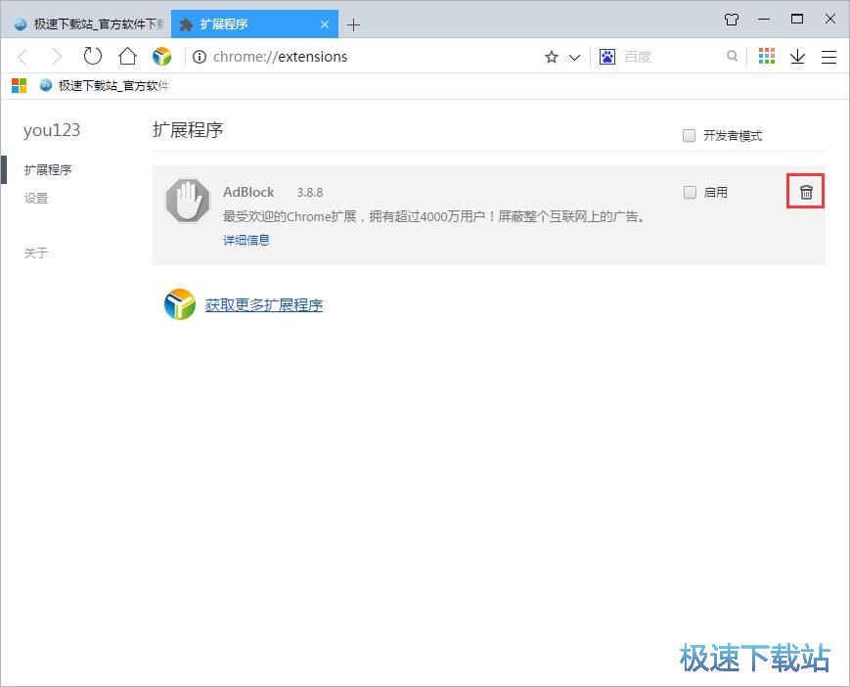Minimize the browser window
The height and width of the screenshot is (687, 850).
click(764, 19)
